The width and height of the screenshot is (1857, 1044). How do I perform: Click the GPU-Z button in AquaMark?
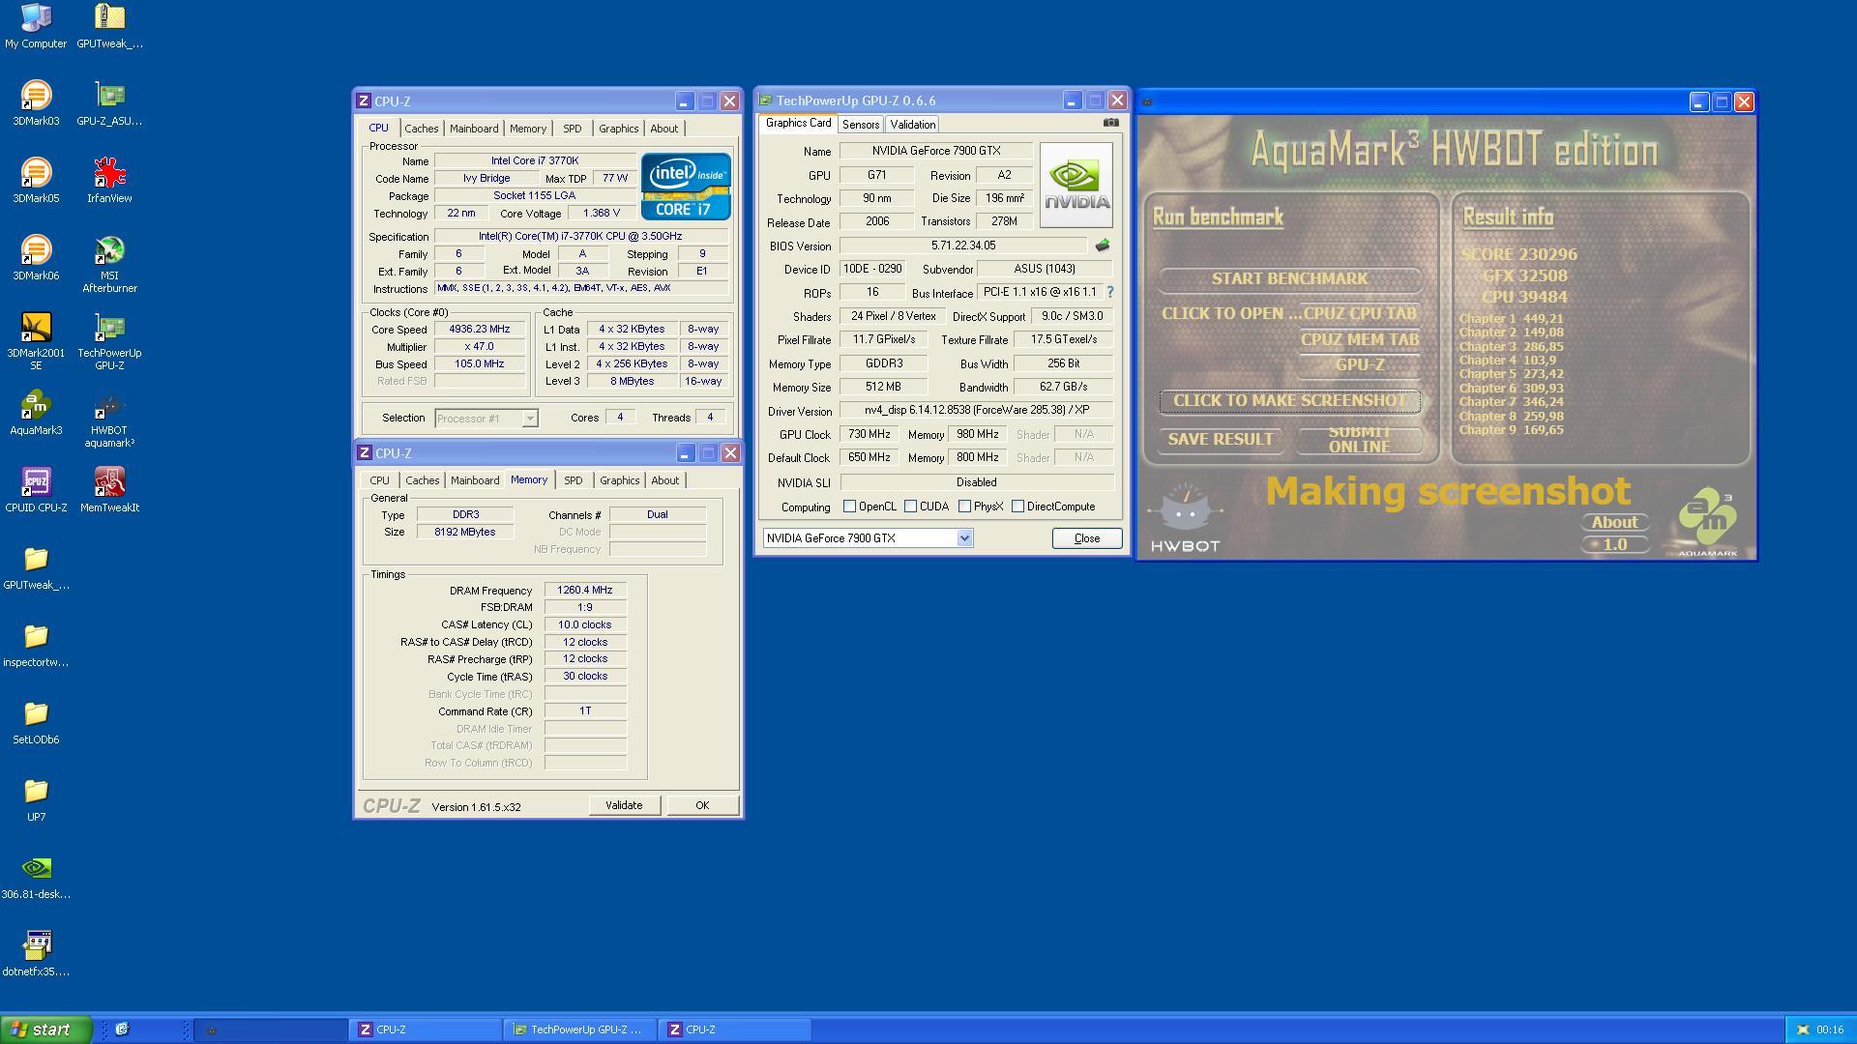pyautogui.click(x=1359, y=365)
